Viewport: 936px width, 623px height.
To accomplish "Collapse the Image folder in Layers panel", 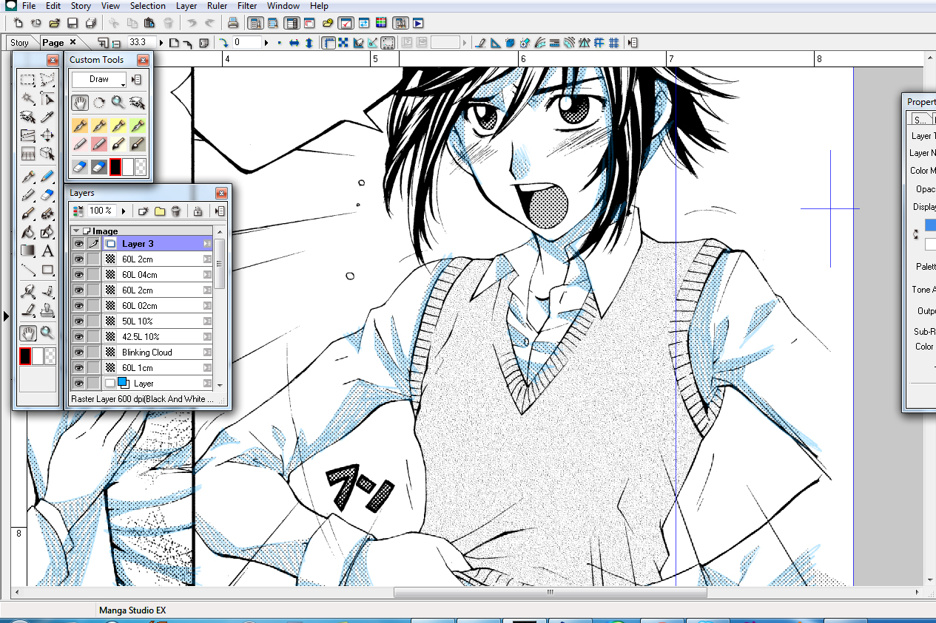I will coord(76,231).
